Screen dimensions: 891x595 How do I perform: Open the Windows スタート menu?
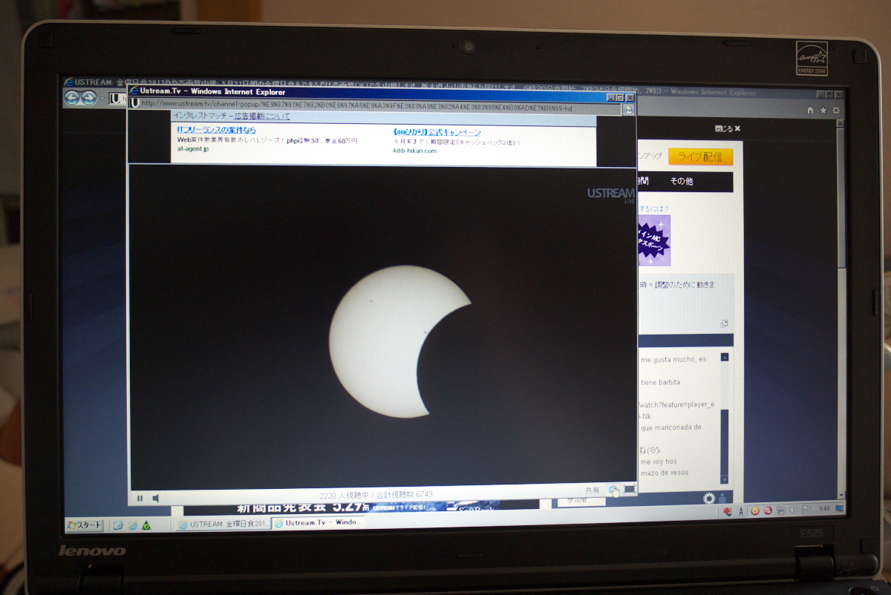85,525
